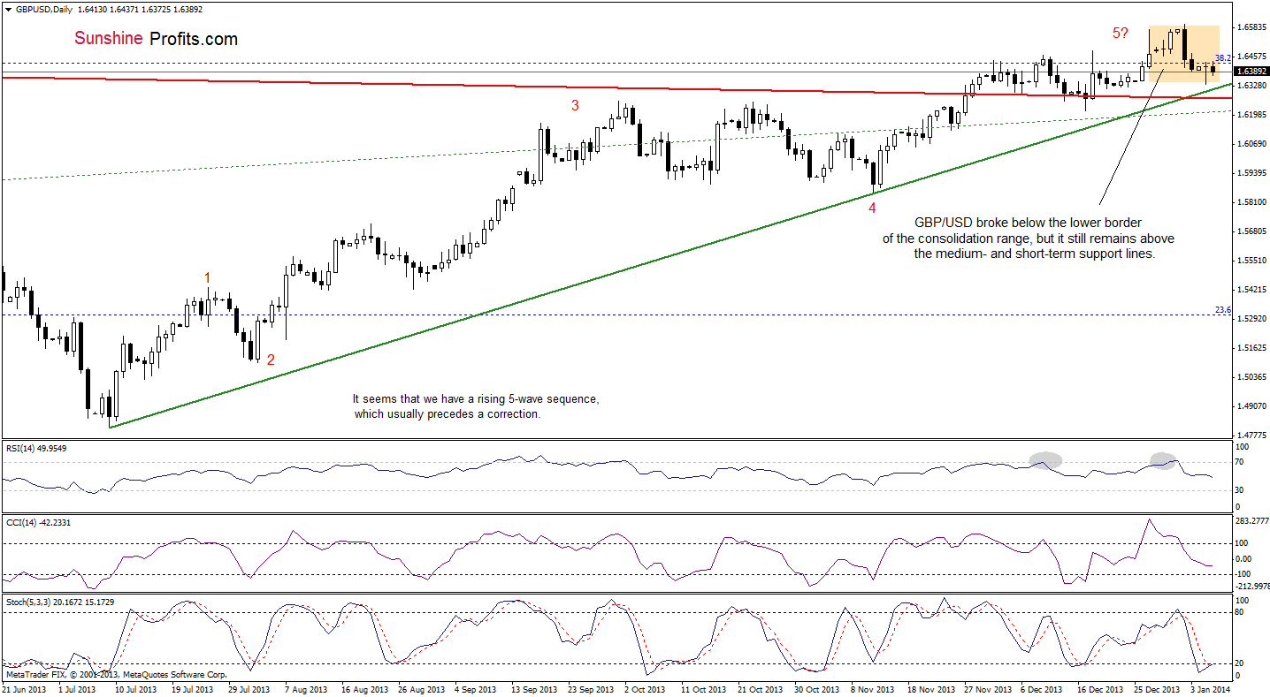Click the current price tag 1.63892

click(1251, 71)
